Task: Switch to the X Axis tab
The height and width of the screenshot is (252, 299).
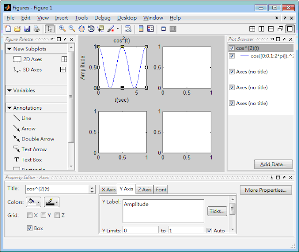Action: click(108, 189)
